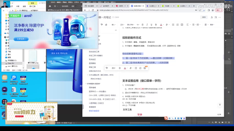234x131 pixels.
Task: Open a new browser tab
Action: tap(194, 6)
